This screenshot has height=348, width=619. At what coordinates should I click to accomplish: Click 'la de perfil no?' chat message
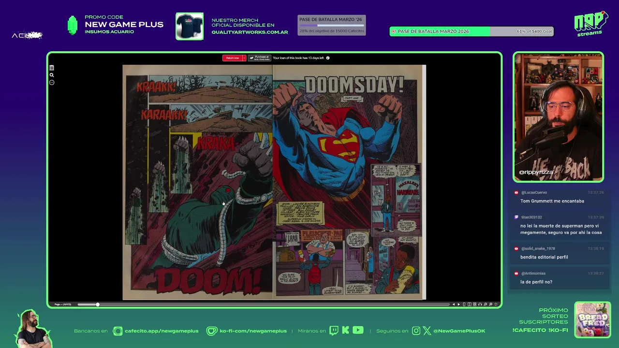coord(536,282)
